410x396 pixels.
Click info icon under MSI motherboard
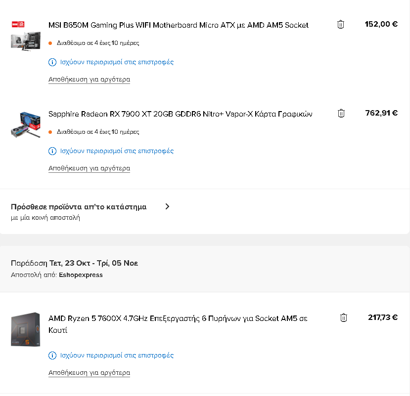pos(52,62)
